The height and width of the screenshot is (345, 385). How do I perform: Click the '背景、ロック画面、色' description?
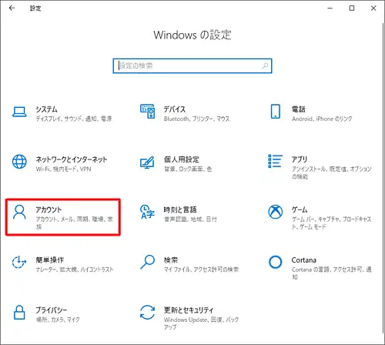[x=188, y=169]
